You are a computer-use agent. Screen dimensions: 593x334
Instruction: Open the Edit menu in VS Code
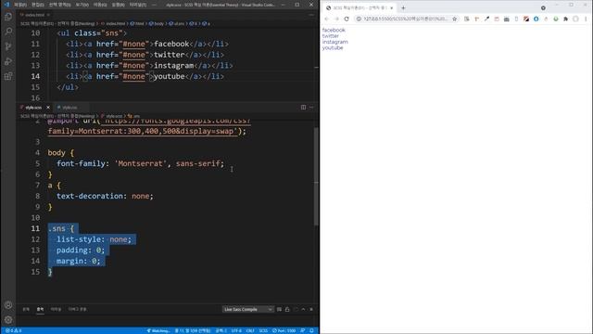[x=37, y=5]
